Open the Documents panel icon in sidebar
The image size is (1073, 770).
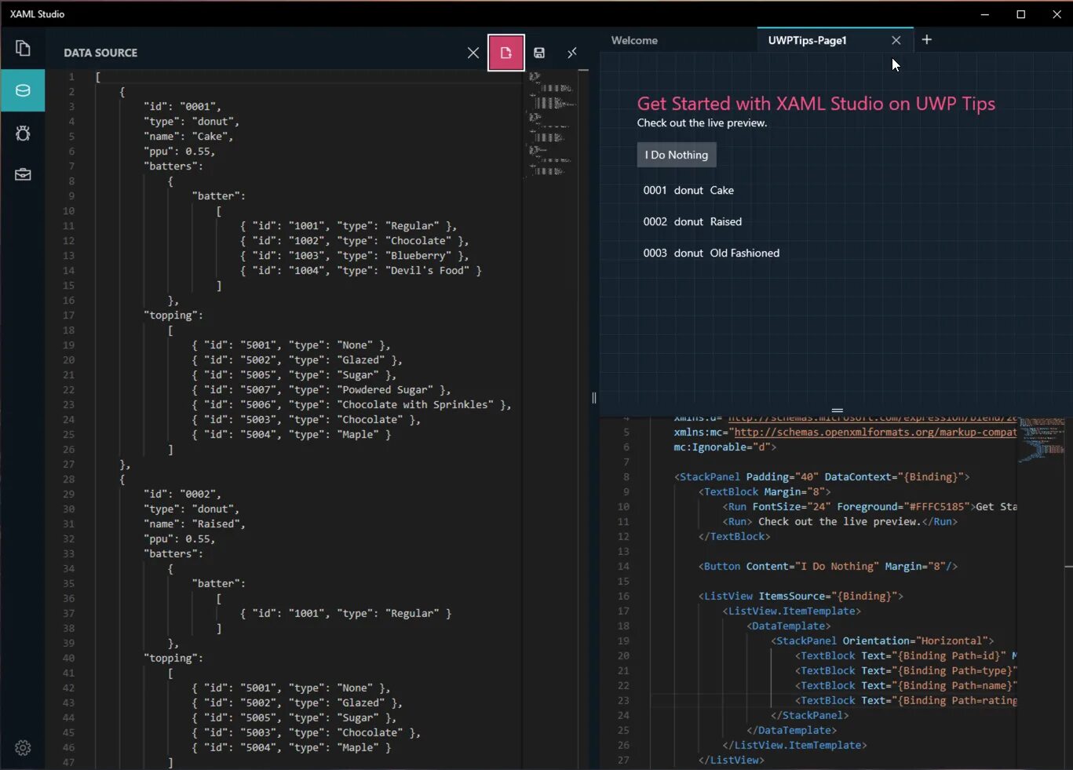[x=23, y=48]
